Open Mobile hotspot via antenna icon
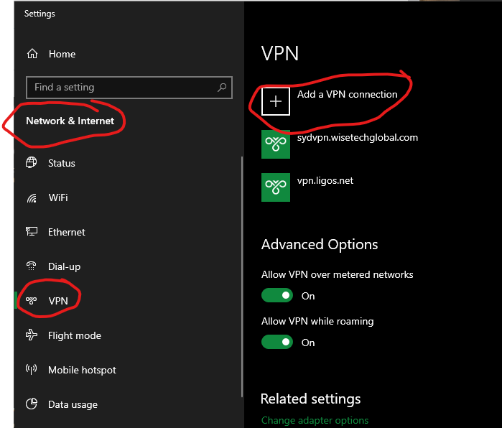This screenshot has width=502, height=428. pyautogui.click(x=31, y=369)
